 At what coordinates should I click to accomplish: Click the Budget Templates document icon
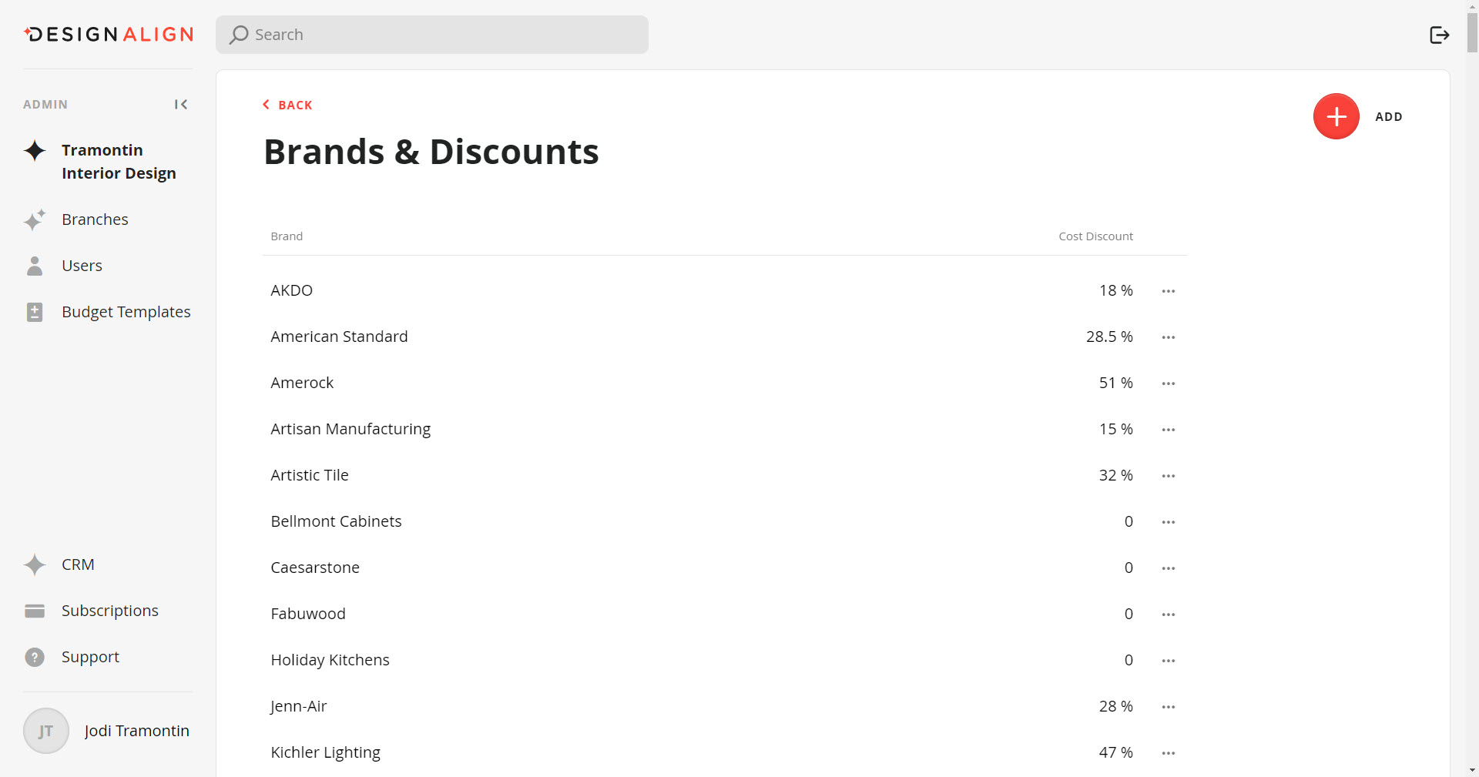tap(35, 312)
